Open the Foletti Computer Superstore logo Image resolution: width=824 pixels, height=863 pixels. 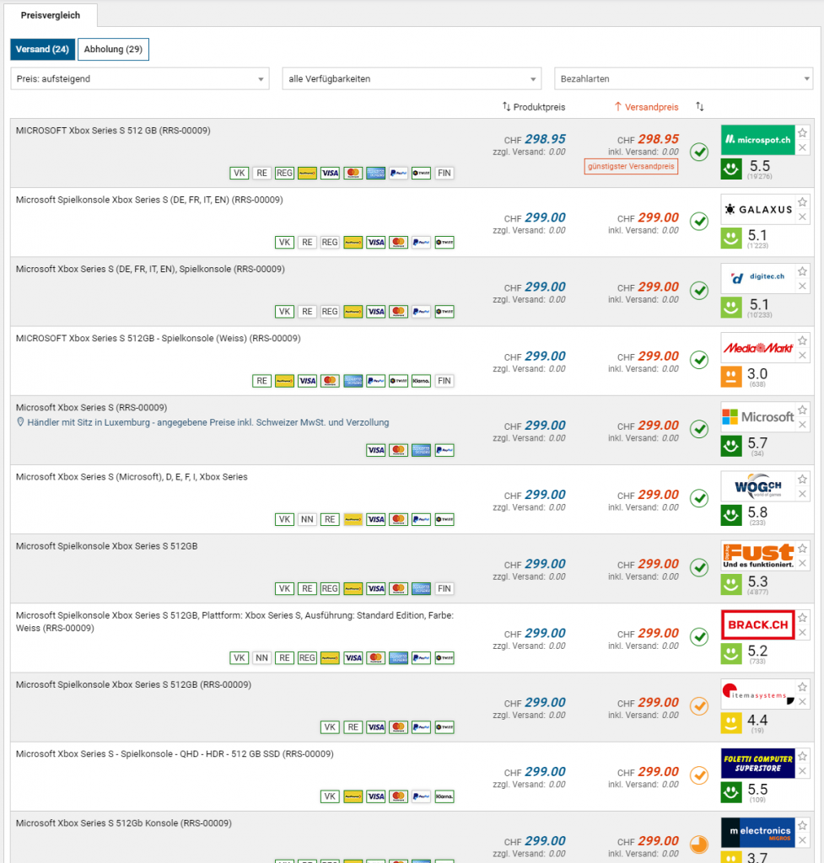click(758, 764)
